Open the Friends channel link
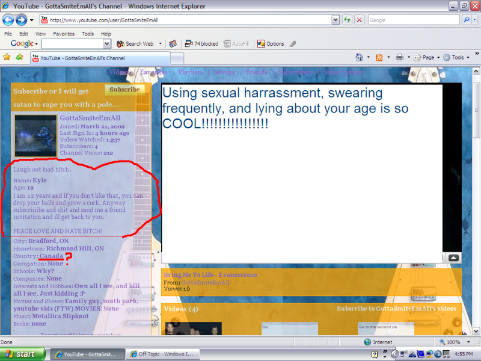The height and width of the screenshot is (361, 481). pyautogui.click(x=257, y=72)
